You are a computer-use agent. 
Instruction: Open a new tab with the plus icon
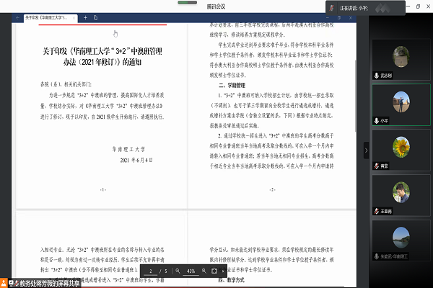click(x=85, y=17)
